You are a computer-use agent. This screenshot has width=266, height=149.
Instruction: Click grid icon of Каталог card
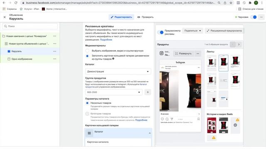coord(89,133)
